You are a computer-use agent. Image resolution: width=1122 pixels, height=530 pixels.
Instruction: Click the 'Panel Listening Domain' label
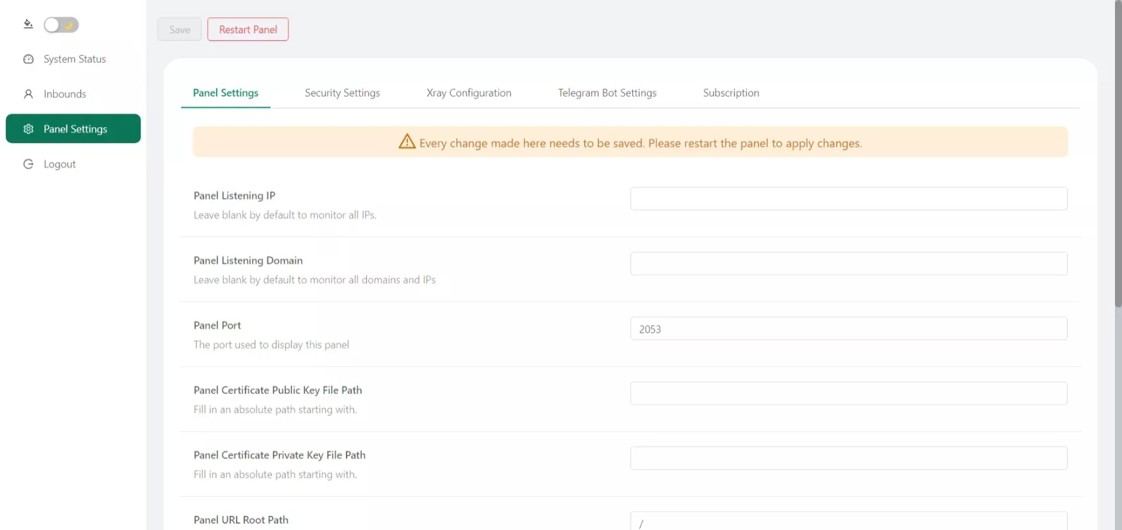click(x=248, y=261)
